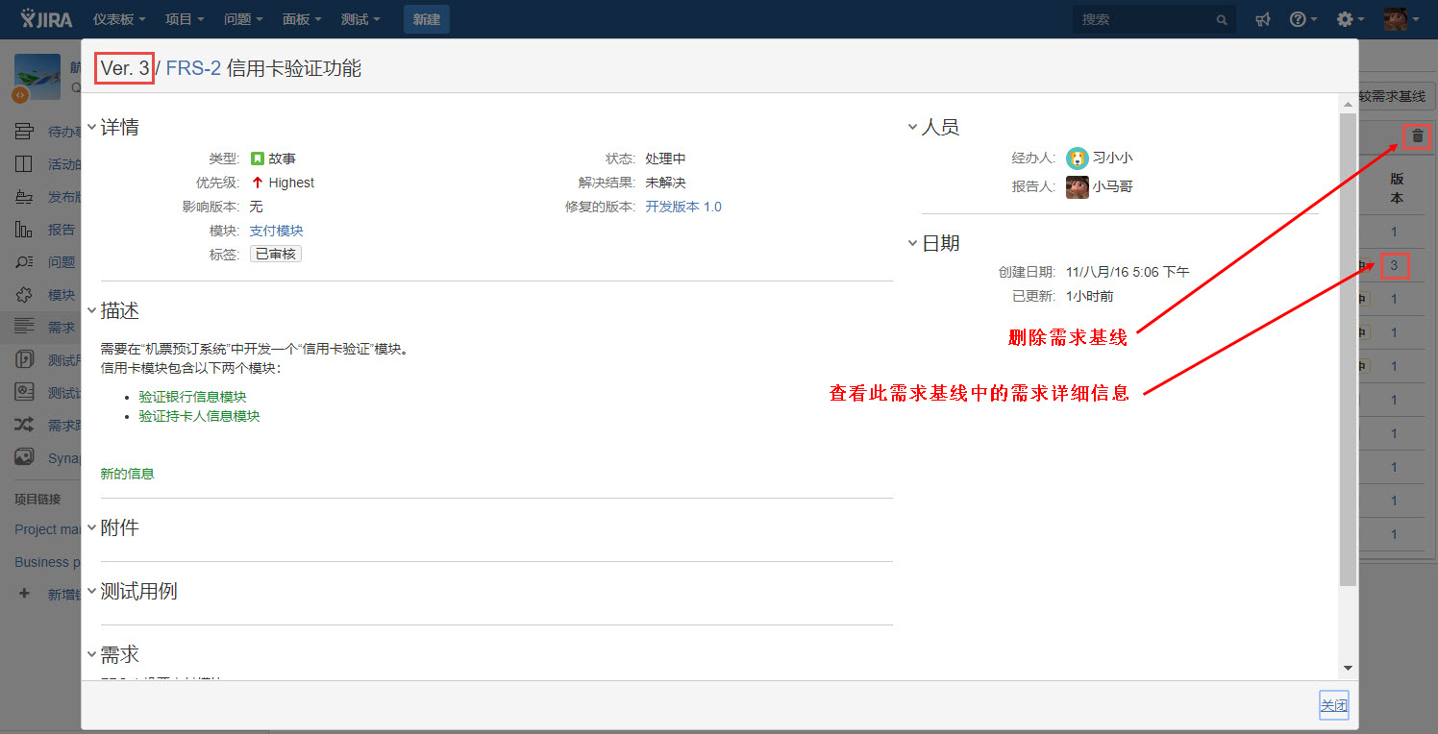
Task: Open the 支付模块 component link
Action: click(276, 231)
